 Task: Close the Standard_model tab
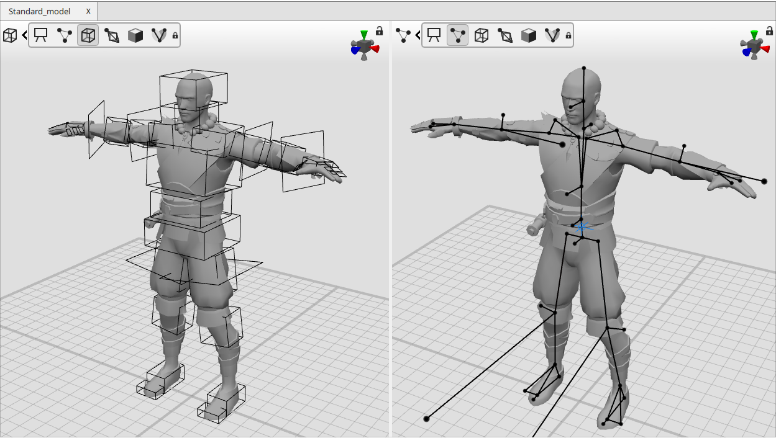[88, 11]
